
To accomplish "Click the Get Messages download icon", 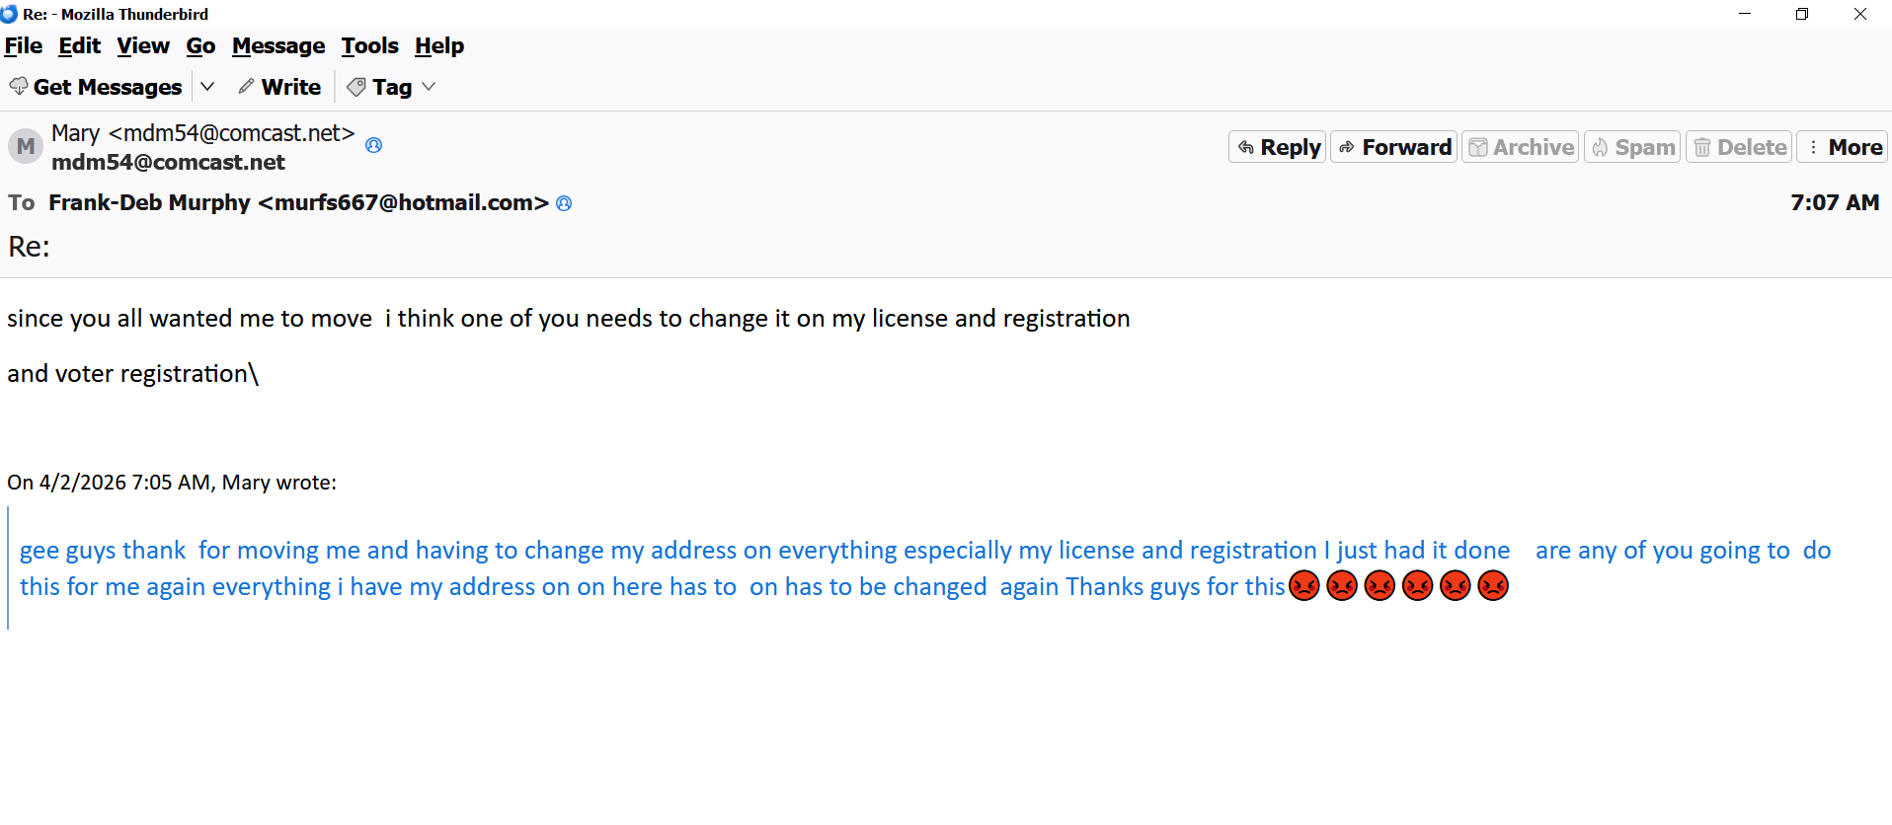I will click(18, 87).
